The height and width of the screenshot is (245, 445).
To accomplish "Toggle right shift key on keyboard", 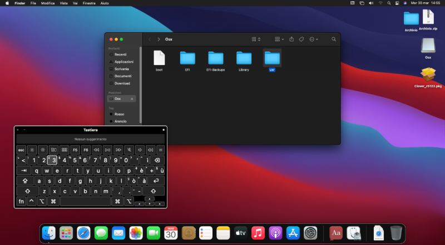I will (x=154, y=191).
